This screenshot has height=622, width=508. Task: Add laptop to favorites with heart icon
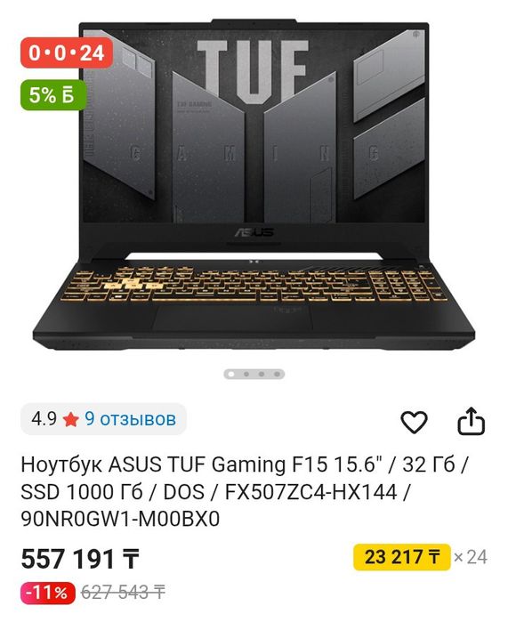(414, 422)
